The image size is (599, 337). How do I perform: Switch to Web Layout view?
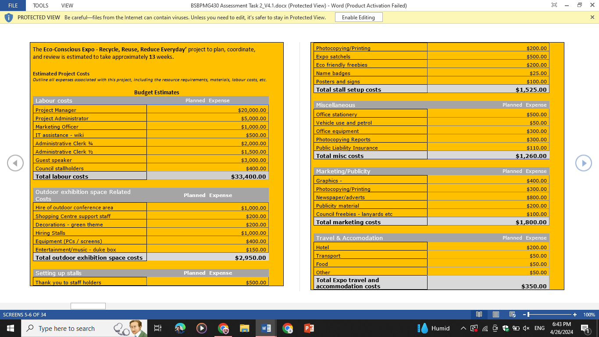point(512,314)
